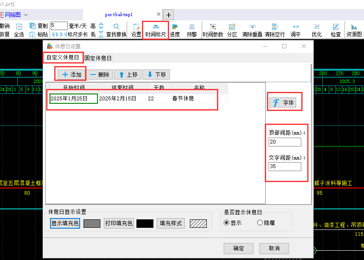Click the 撤销 (undo) toolbar item

coord(5,26)
